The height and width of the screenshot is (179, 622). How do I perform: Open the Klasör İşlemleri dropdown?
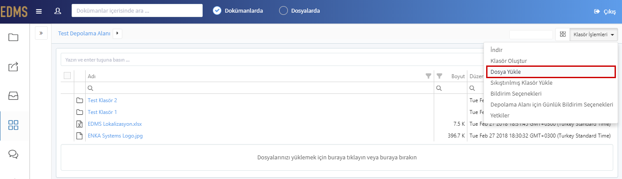coord(594,34)
